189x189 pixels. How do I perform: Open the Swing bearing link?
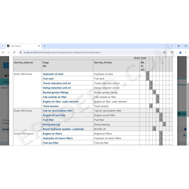coord(51,124)
